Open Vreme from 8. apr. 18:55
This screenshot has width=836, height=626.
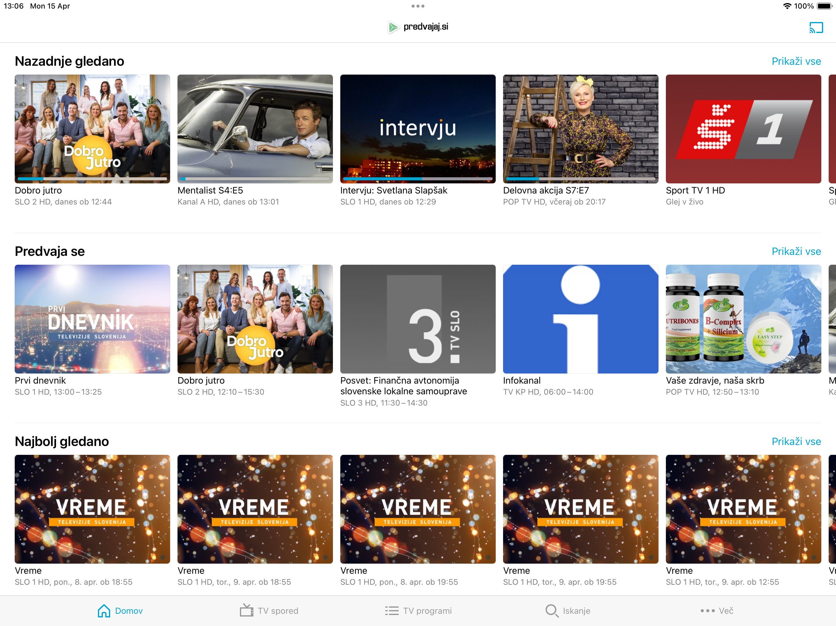[x=92, y=509]
